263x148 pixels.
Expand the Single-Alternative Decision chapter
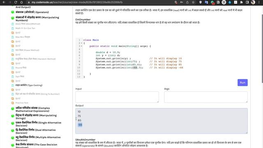pyautogui.click(x=38, y=124)
